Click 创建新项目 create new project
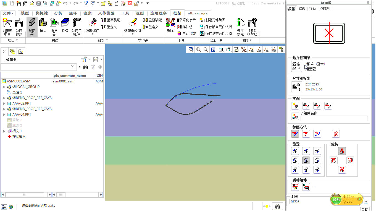376x211 pixels. pos(7,27)
